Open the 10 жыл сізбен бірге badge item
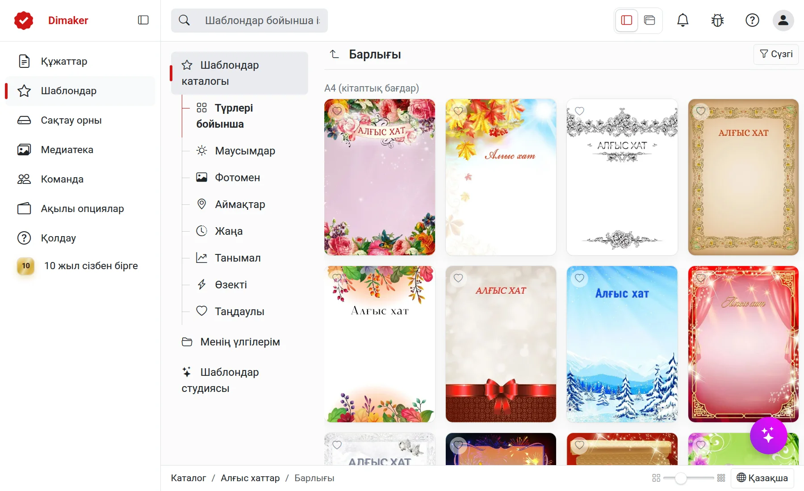Screen dimensions: 804x491 tap(80, 266)
